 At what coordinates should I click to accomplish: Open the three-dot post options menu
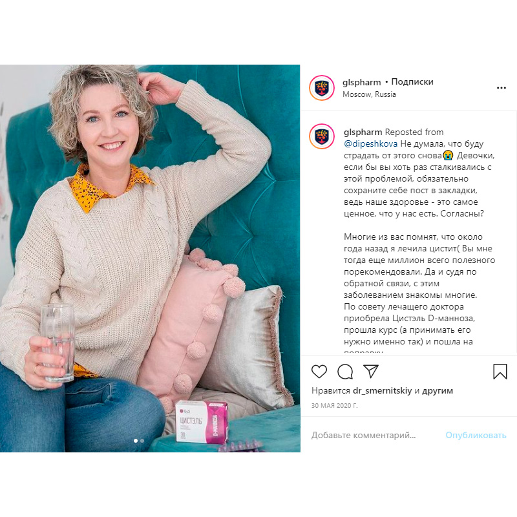point(501,88)
